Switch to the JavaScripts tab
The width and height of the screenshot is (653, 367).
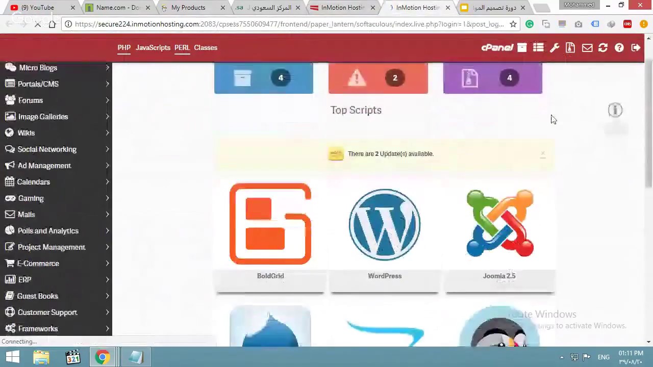coord(153,47)
